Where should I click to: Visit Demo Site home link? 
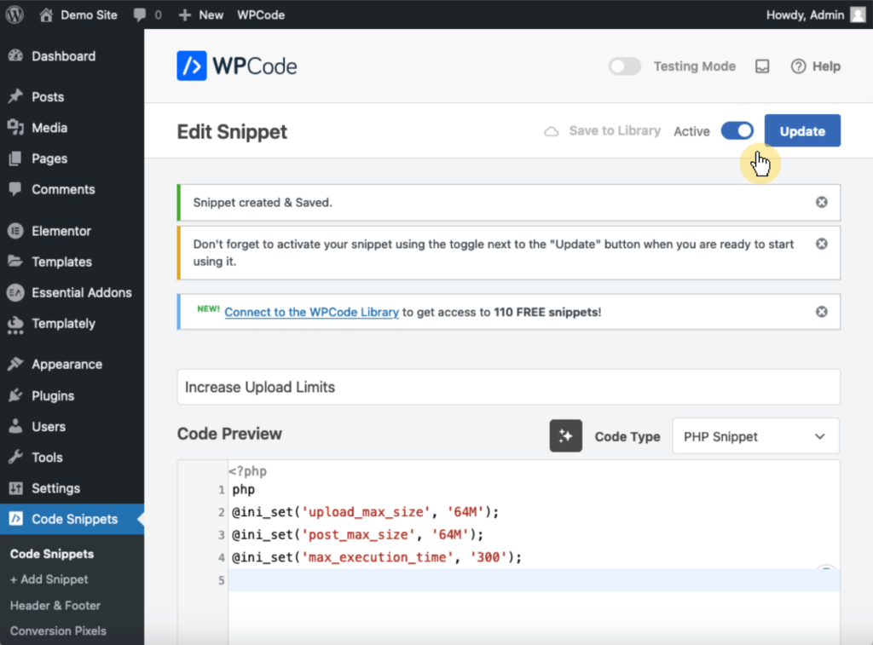point(78,15)
